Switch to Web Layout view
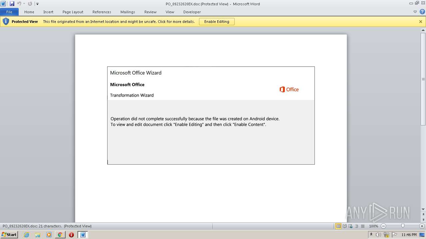This screenshot has width=426, height=239. 350,226
